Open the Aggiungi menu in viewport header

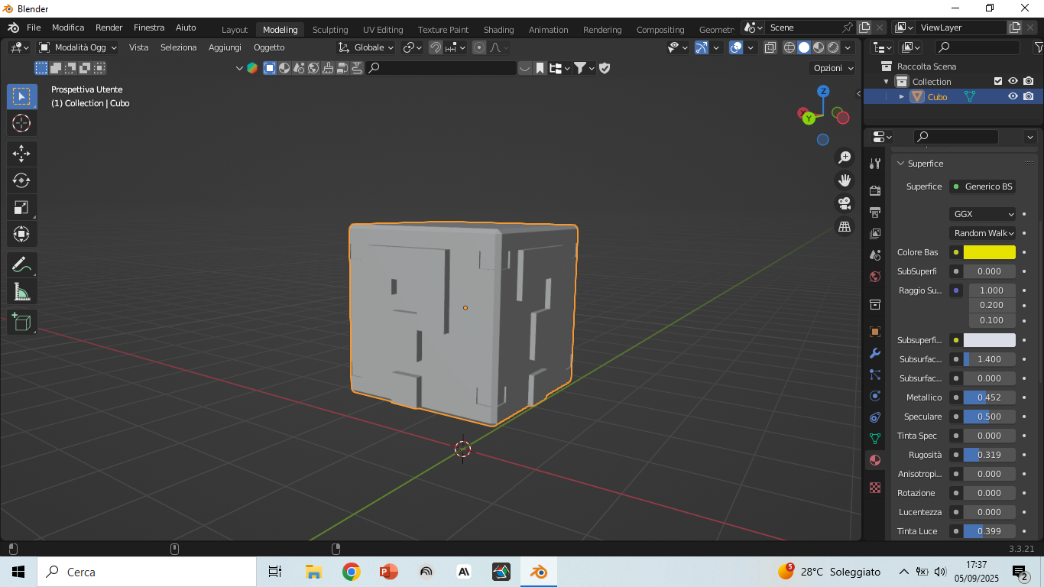pos(225,47)
